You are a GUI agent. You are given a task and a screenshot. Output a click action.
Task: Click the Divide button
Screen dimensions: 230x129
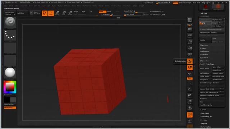pos(205,40)
